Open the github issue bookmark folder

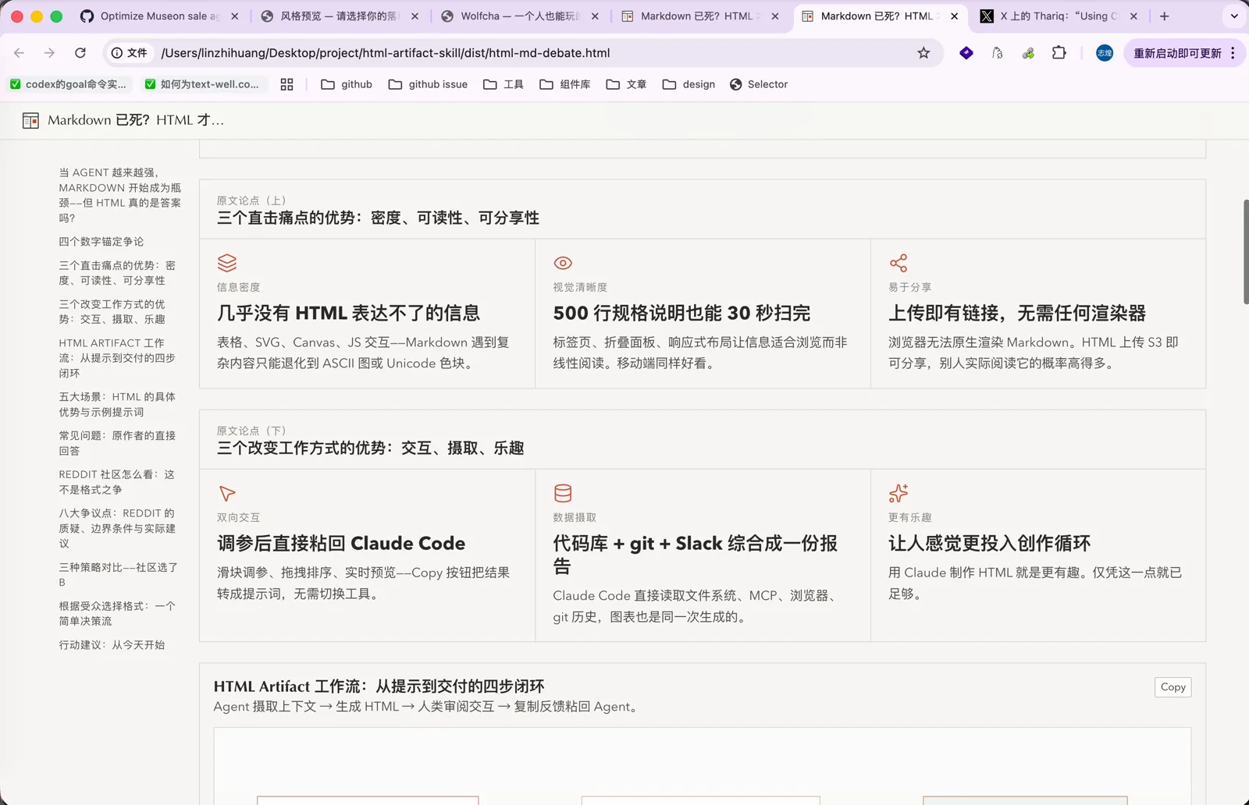point(428,84)
